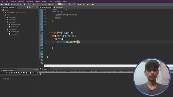Click the Boot Dashboard tag filter field

(19, 76)
